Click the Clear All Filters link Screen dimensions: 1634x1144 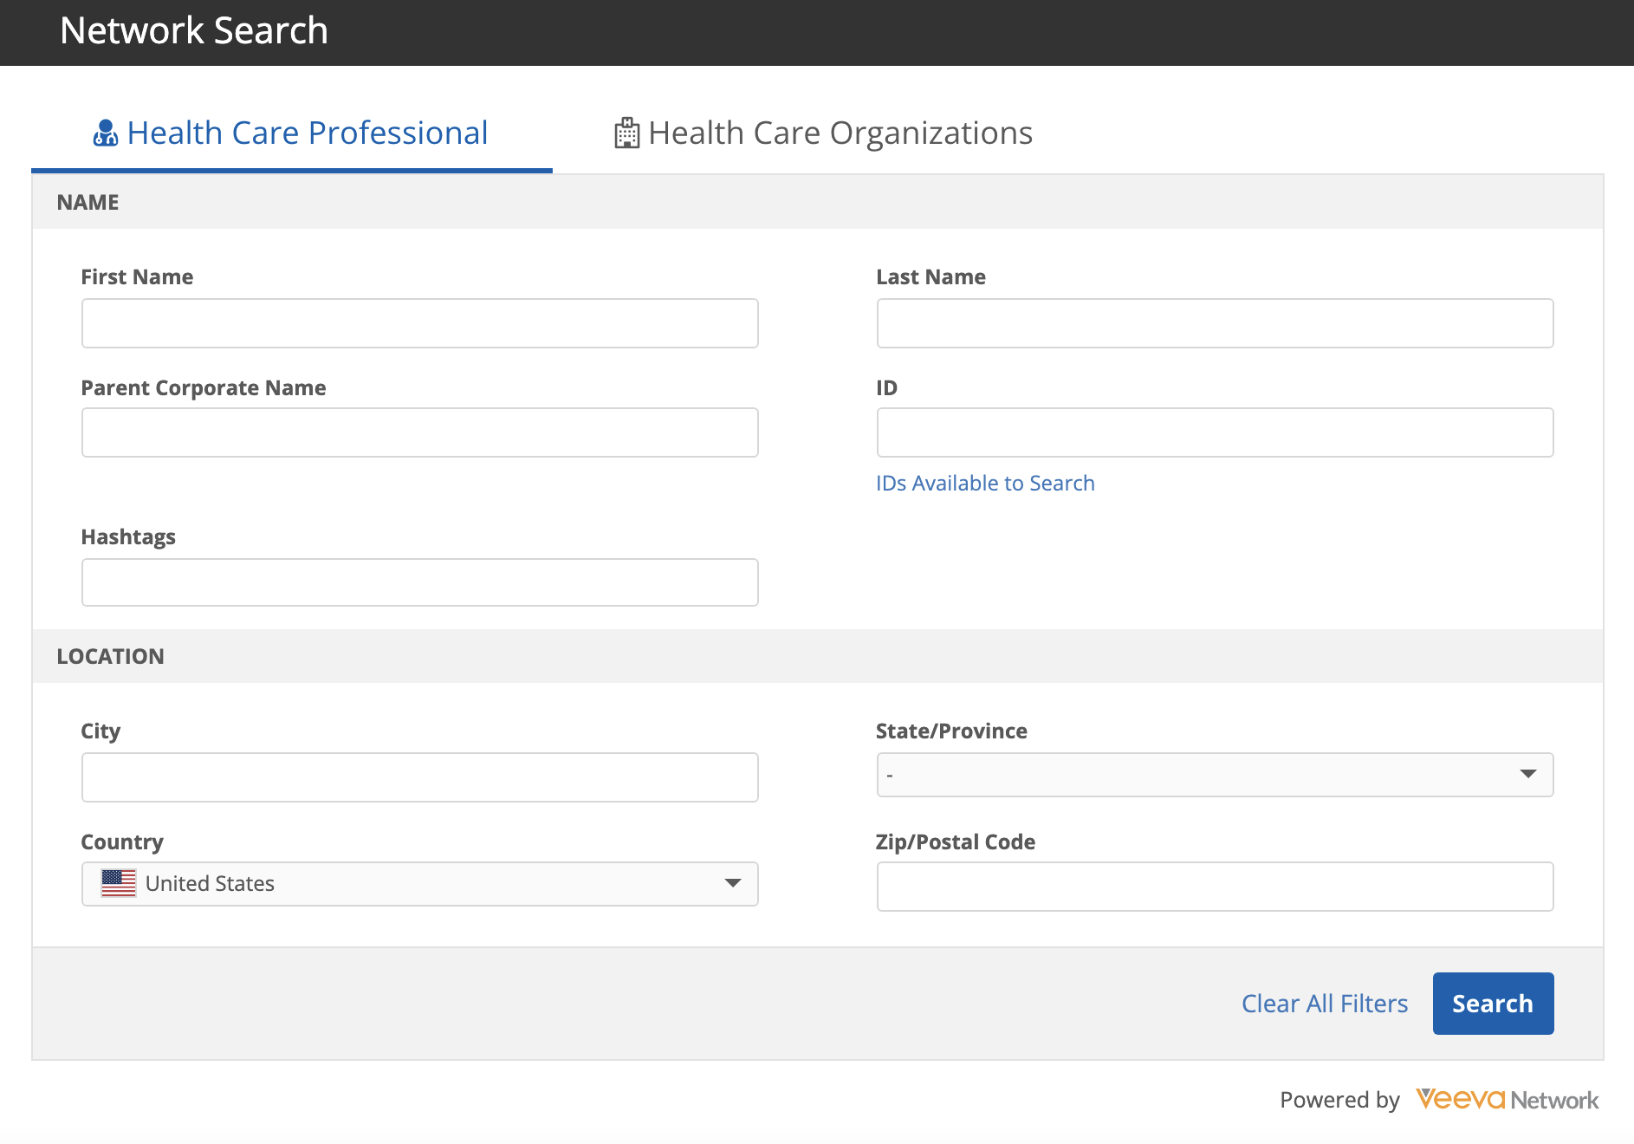pos(1324,1004)
